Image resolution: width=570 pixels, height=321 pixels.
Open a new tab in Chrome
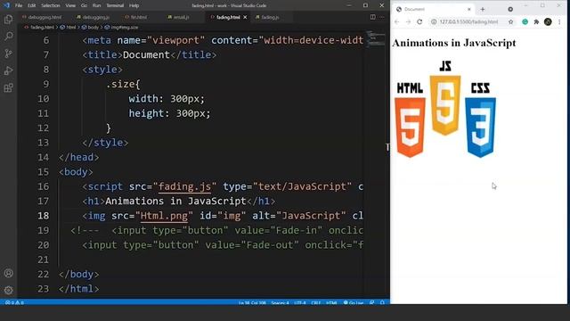(483, 9)
